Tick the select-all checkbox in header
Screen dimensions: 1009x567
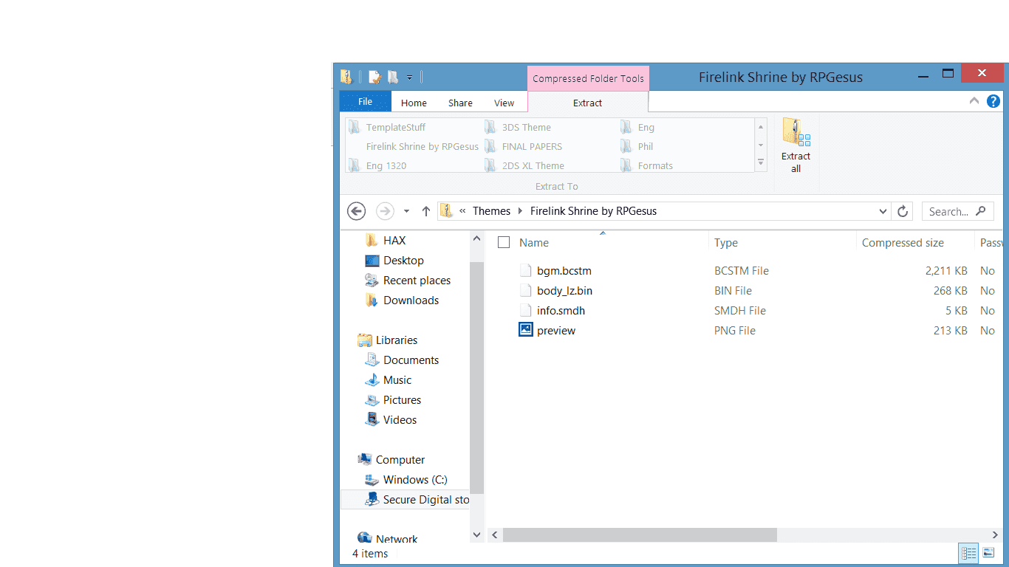504,242
